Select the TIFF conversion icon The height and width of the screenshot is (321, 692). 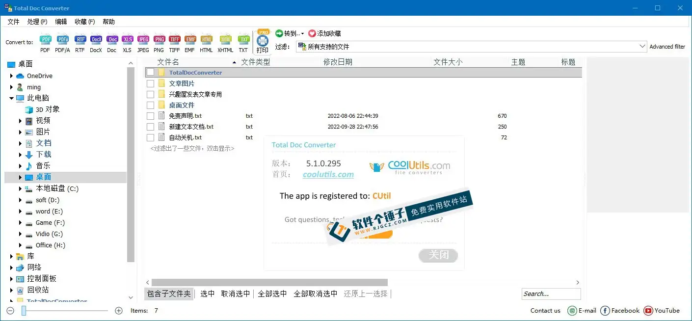pyautogui.click(x=174, y=39)
